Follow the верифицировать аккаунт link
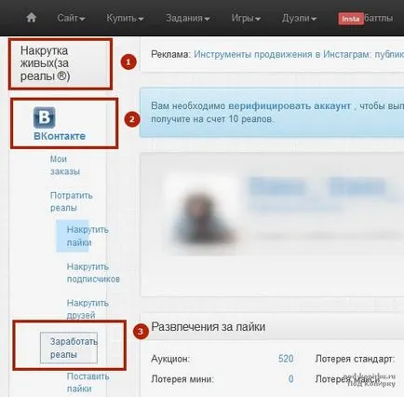The image size is (404, 397). pos(290,106)
